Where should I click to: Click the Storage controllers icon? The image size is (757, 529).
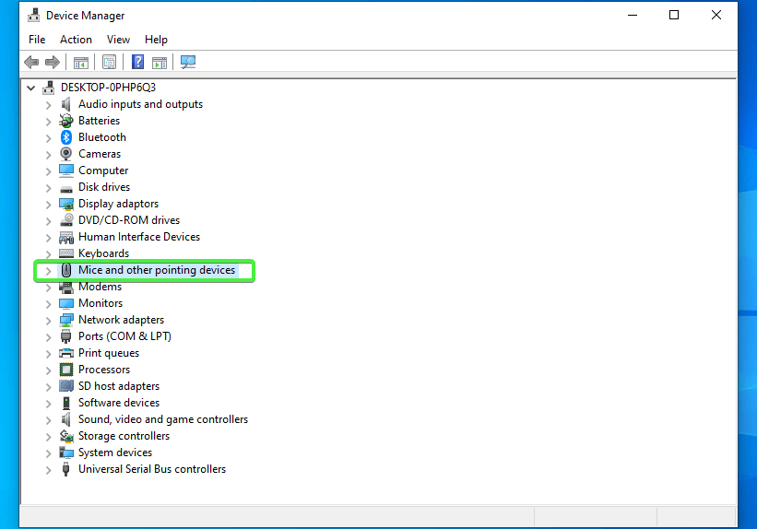66,436
